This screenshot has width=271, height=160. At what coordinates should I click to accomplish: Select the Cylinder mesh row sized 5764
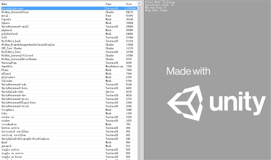pos(69,81)
